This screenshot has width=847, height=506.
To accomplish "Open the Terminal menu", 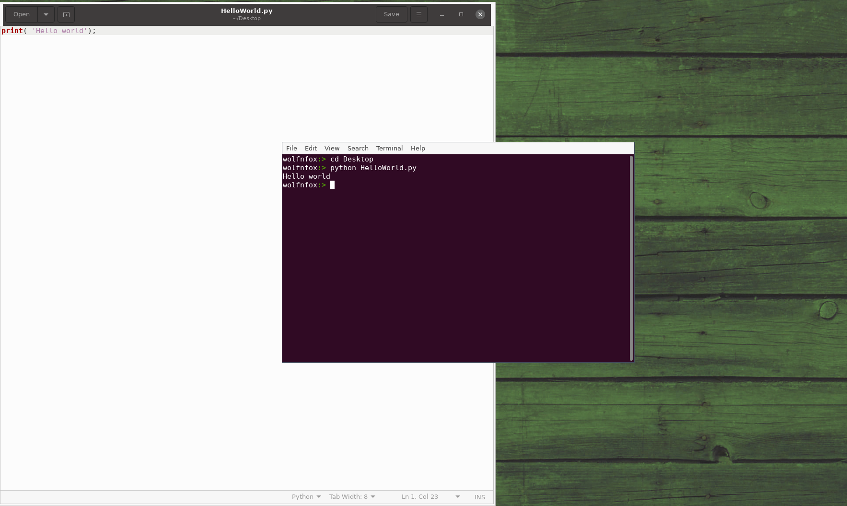I will tap(389, 148).
